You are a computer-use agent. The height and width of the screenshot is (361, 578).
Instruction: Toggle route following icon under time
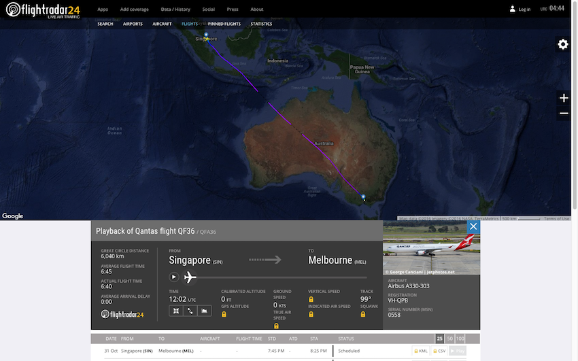click(x=190, y=311)
